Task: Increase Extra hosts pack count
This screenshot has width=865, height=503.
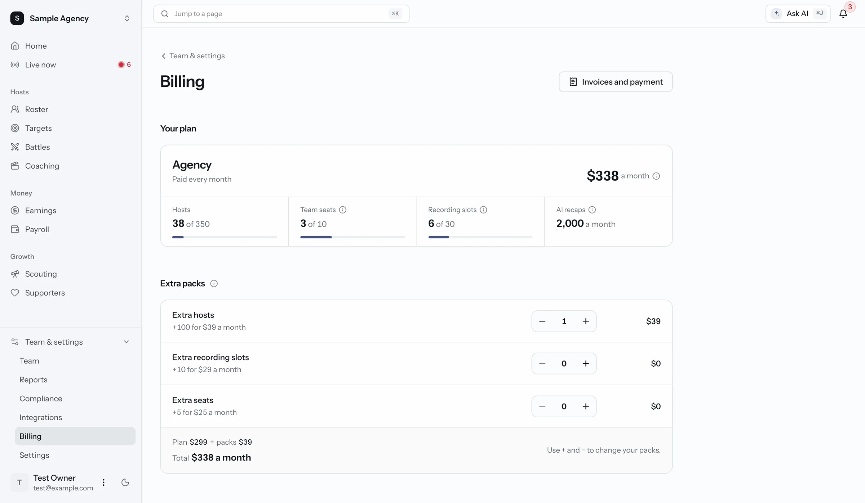Action: pyautogui.click(x=586, y=321)
